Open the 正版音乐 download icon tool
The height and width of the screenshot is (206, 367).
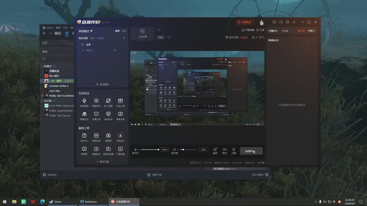[120, 137]
